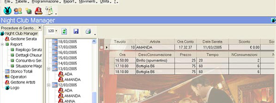276x103 pixels.
Task: Select date 18/03/2005 in the list
Action: 67,42
